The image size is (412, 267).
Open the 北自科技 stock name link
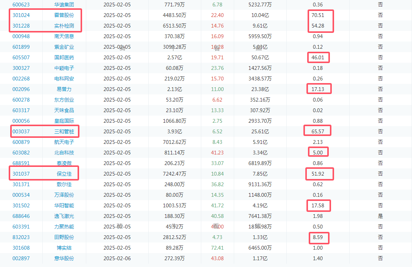coord(64,153)
